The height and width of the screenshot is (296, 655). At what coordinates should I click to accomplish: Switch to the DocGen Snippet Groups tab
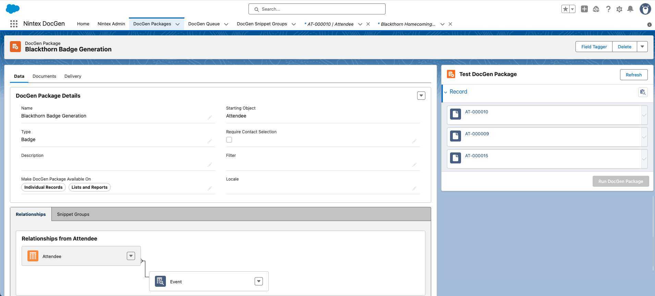point(262,24)
